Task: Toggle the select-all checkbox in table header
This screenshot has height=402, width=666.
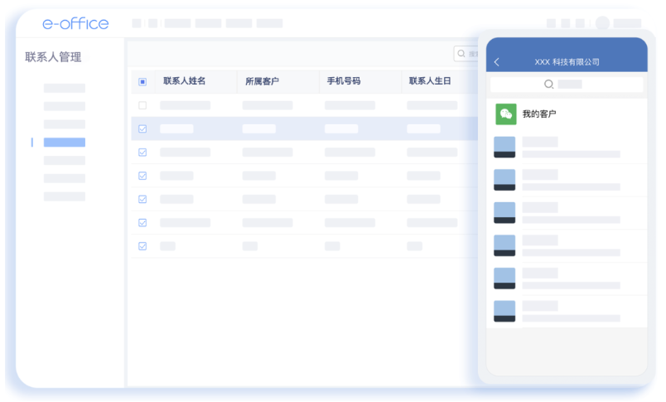Action: pyautogui.click(x=142, y=81)
